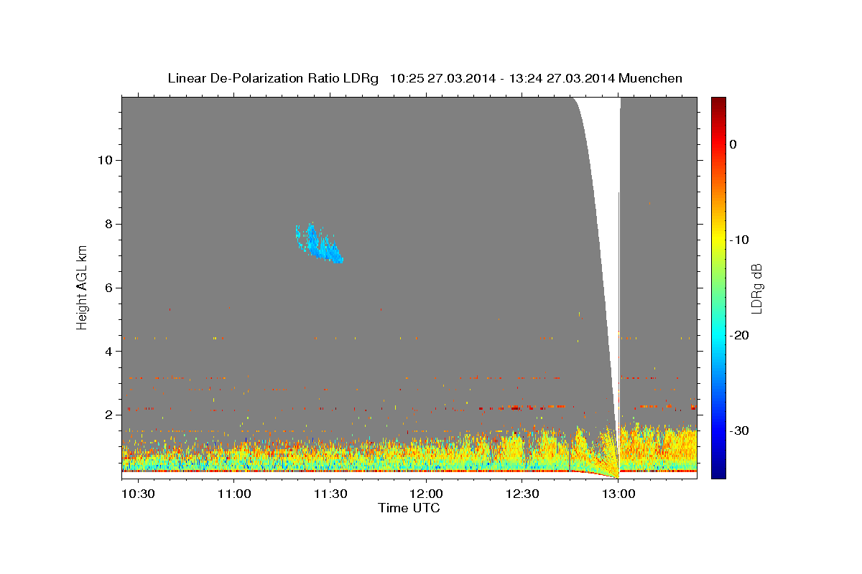The height and width of the screenshot is (574, 862).
Task: Click the blue cloud patch near 7.5 km
Action: click(x=320, y=244)
